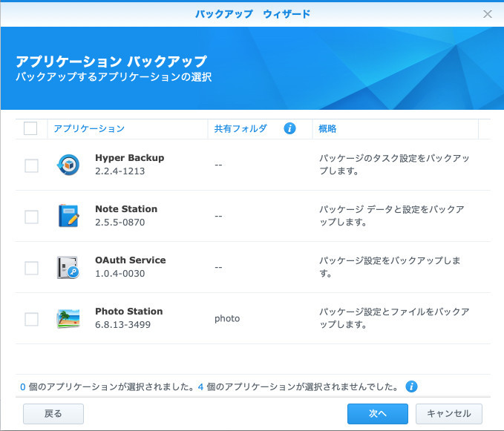Check the Hyper Backup checkbox
The width and height of the screenshot is (504, 431).
coord(31,165)
